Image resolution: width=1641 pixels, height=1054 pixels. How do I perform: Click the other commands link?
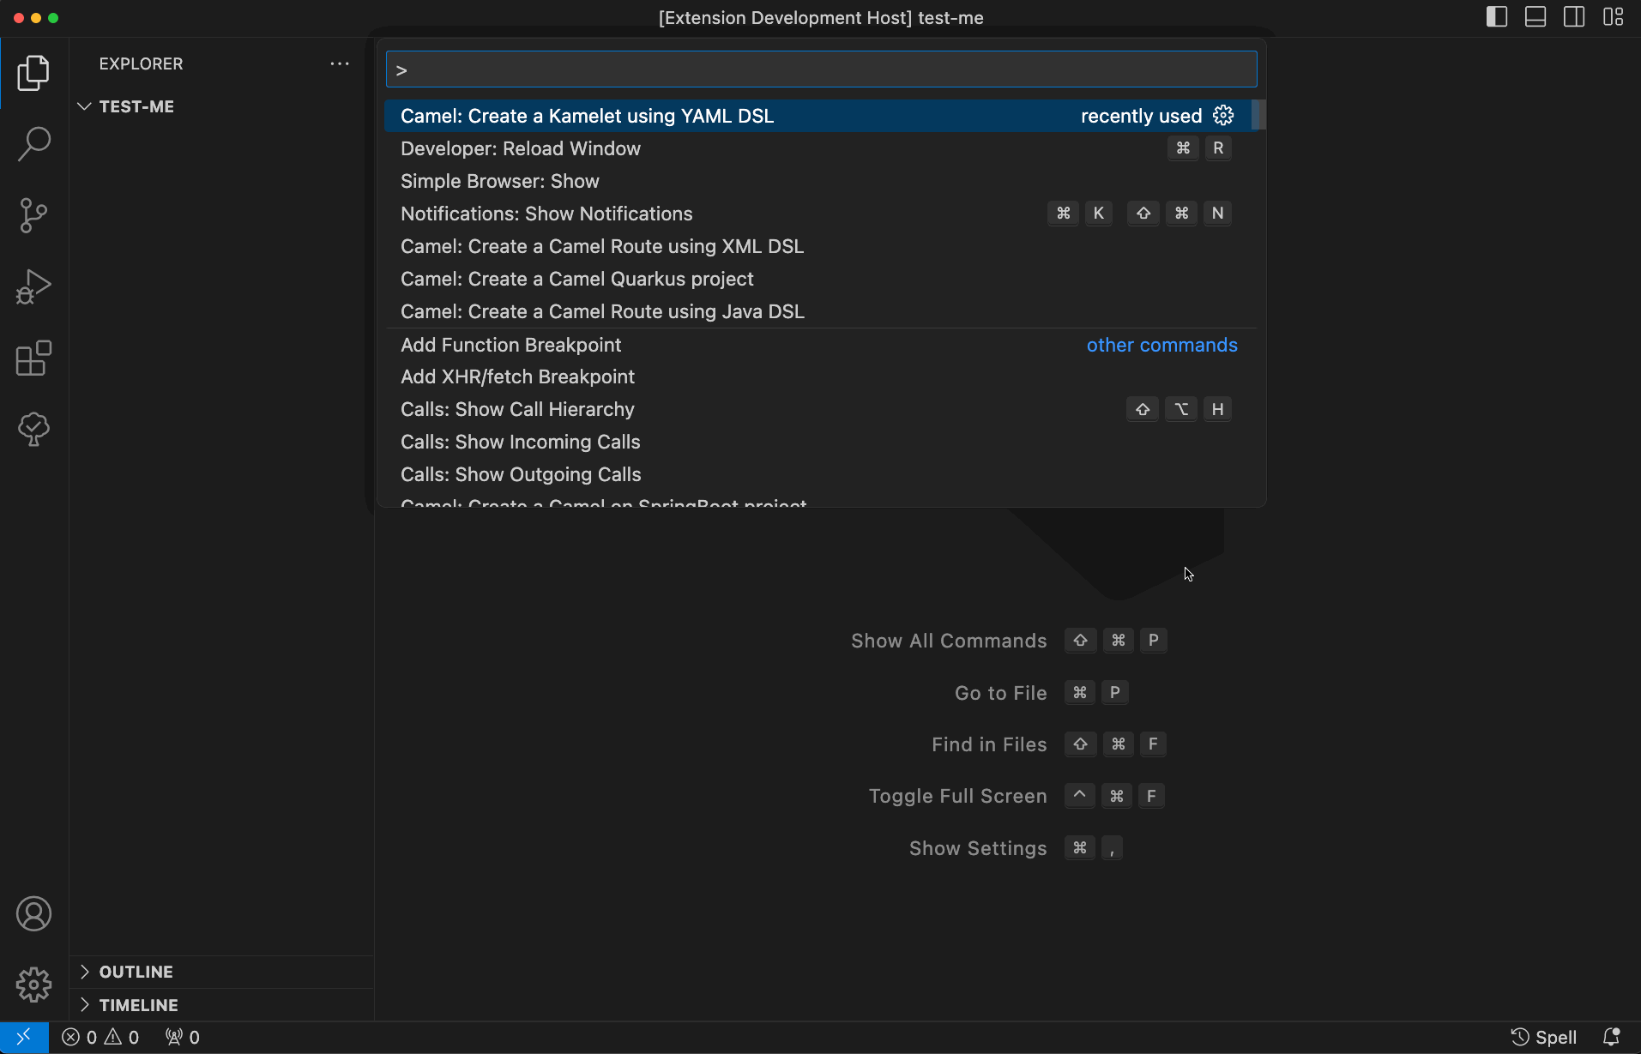pyautogui.click(x=1161, y=345)
